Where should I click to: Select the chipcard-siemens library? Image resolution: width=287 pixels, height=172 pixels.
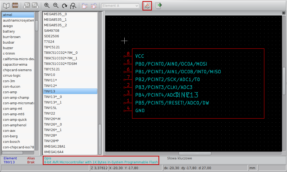click(18, 70)
